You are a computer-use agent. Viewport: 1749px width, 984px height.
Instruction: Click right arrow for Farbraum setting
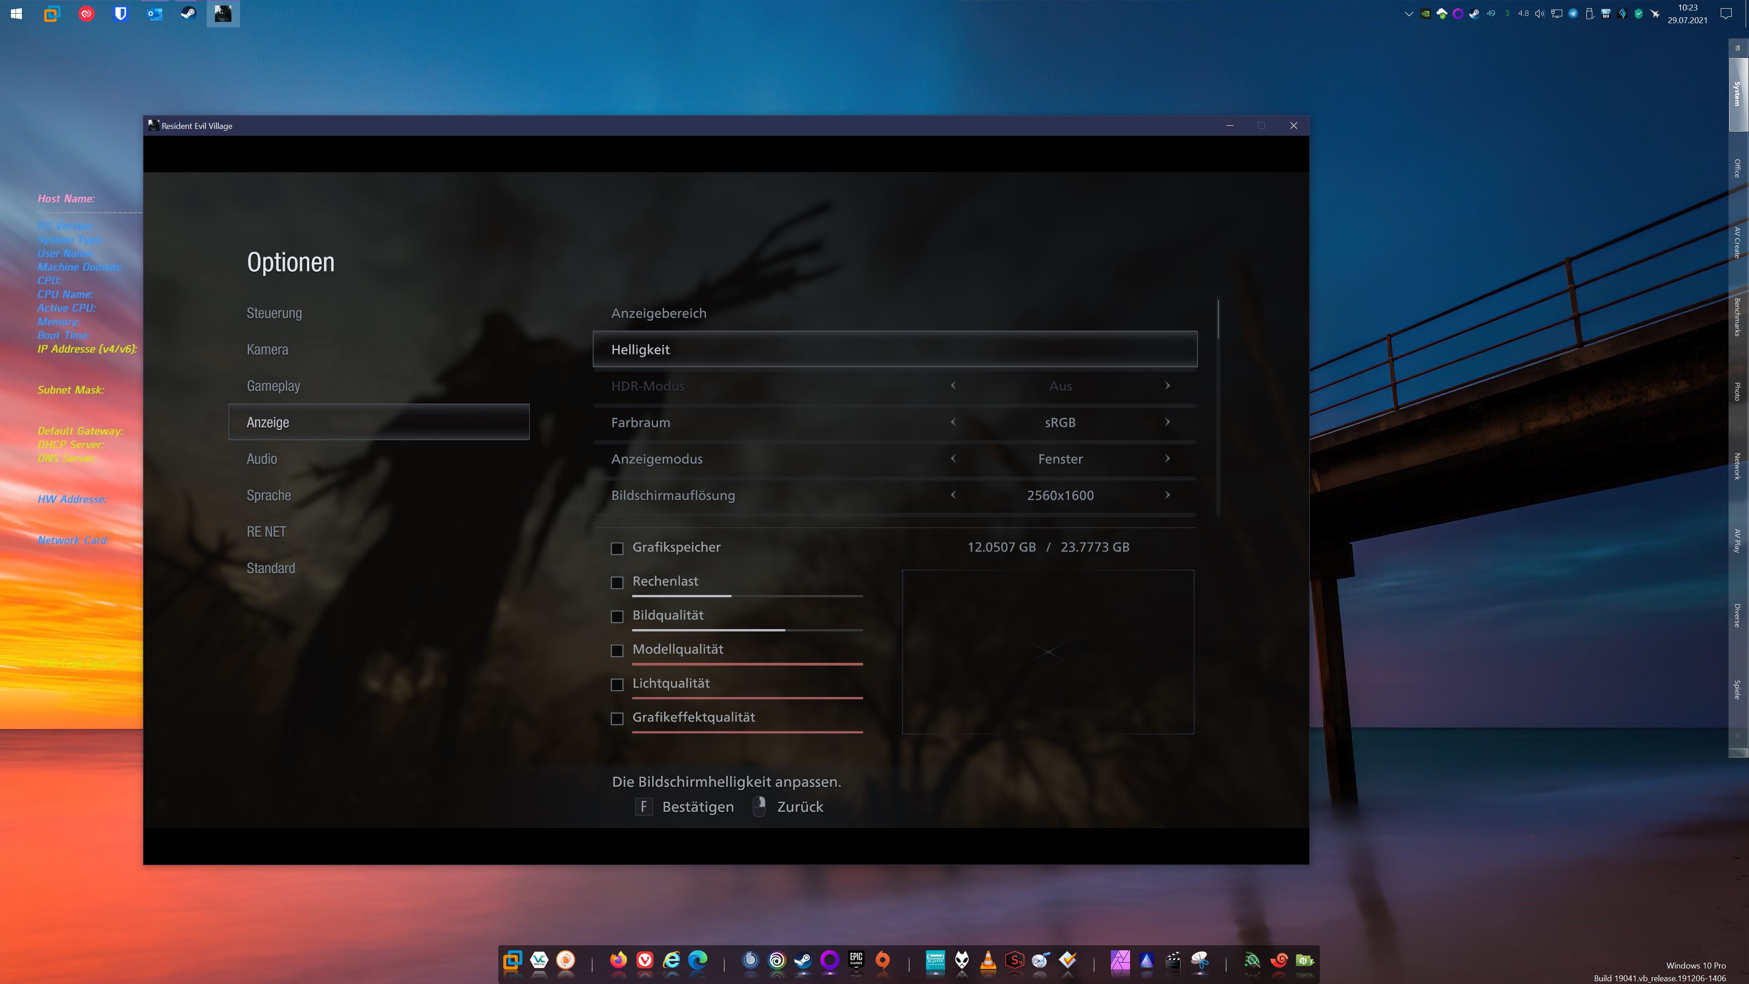1167,422
